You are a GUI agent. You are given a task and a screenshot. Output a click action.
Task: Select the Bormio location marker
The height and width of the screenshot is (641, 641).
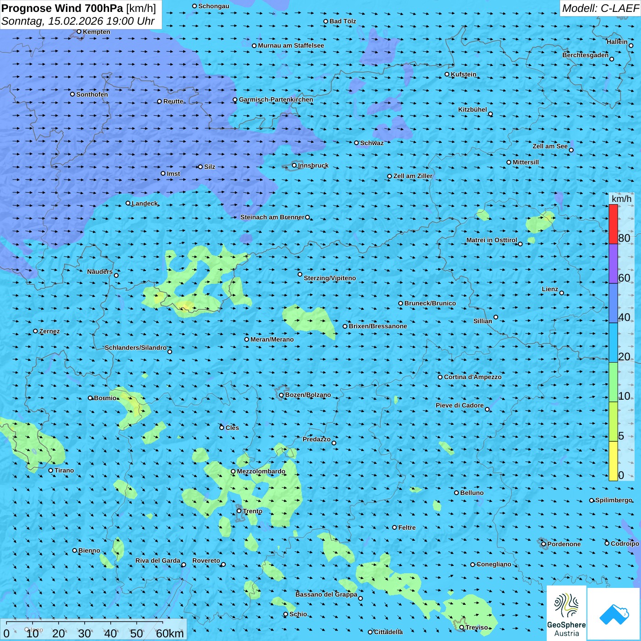tap(90, 398)
